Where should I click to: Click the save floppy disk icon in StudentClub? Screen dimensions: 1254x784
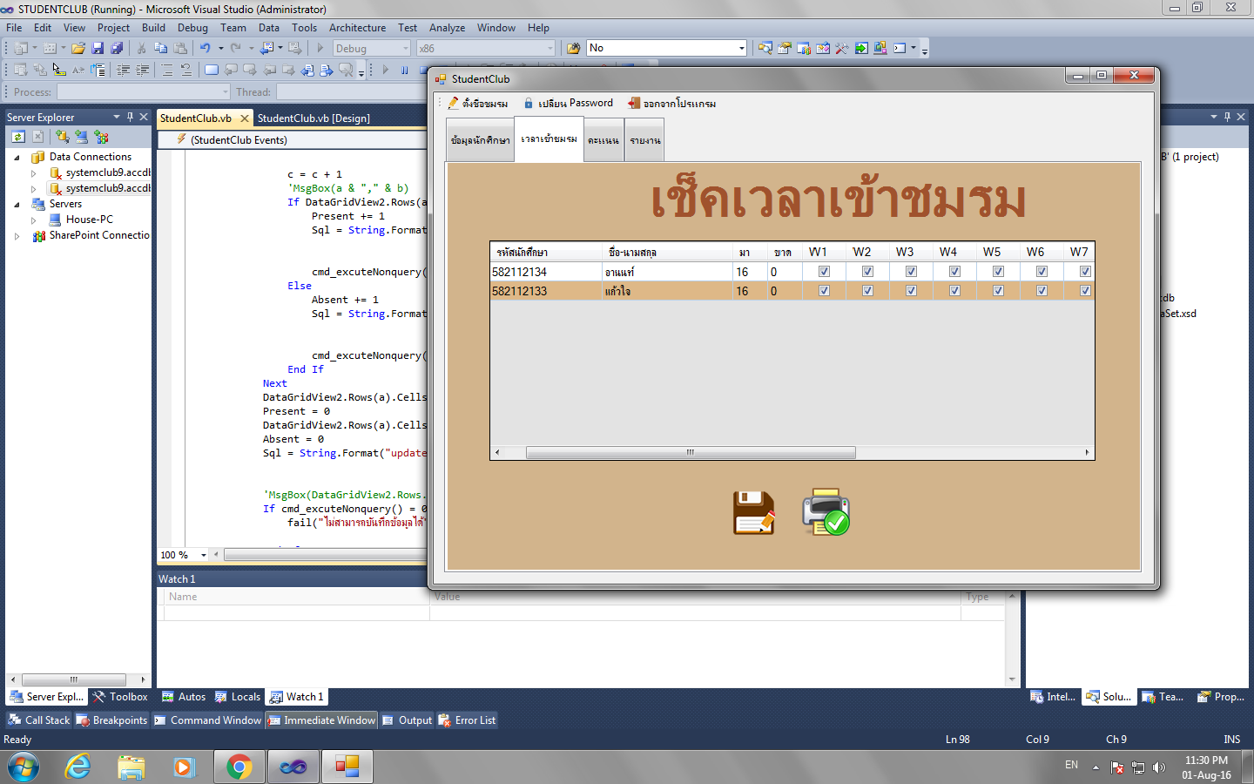pos(754,512)
